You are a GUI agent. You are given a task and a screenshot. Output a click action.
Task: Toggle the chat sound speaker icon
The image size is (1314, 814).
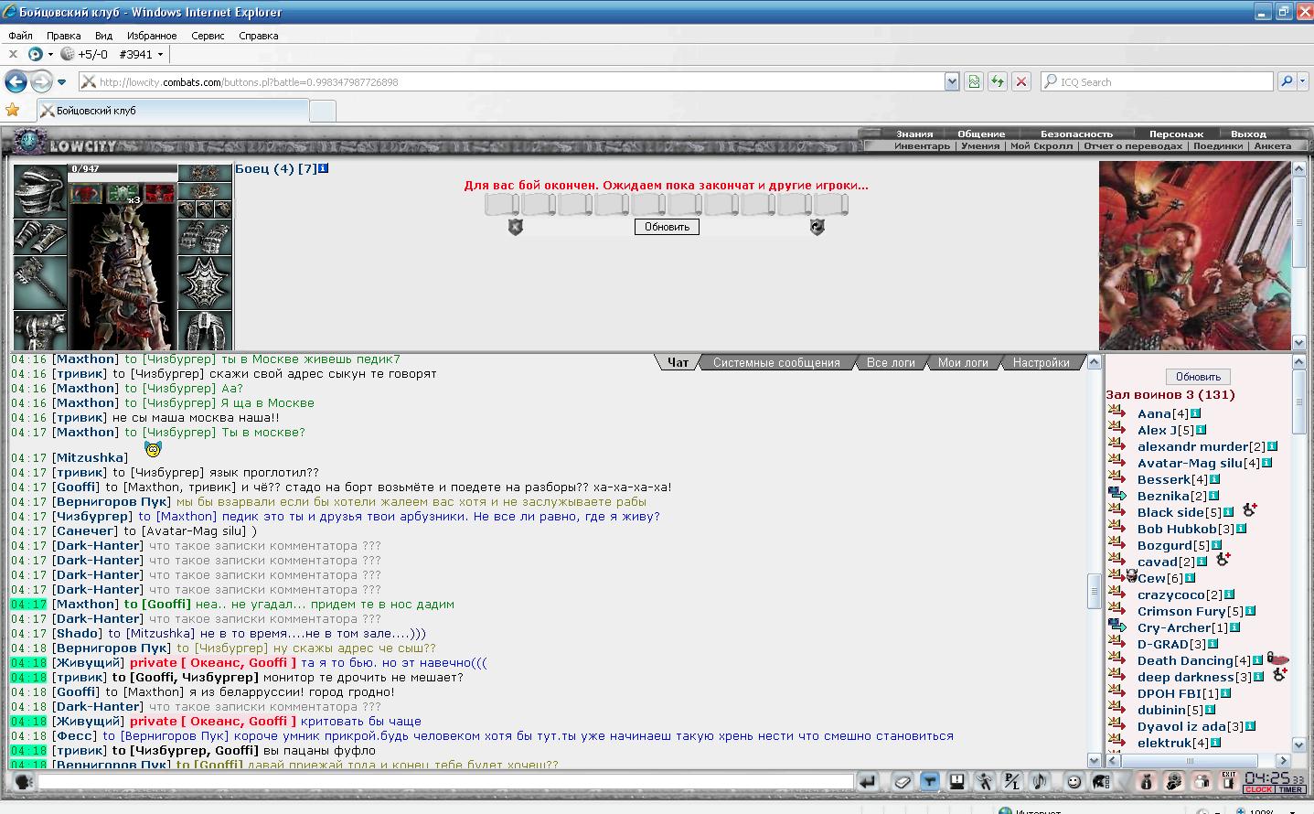pos(1039,781)
